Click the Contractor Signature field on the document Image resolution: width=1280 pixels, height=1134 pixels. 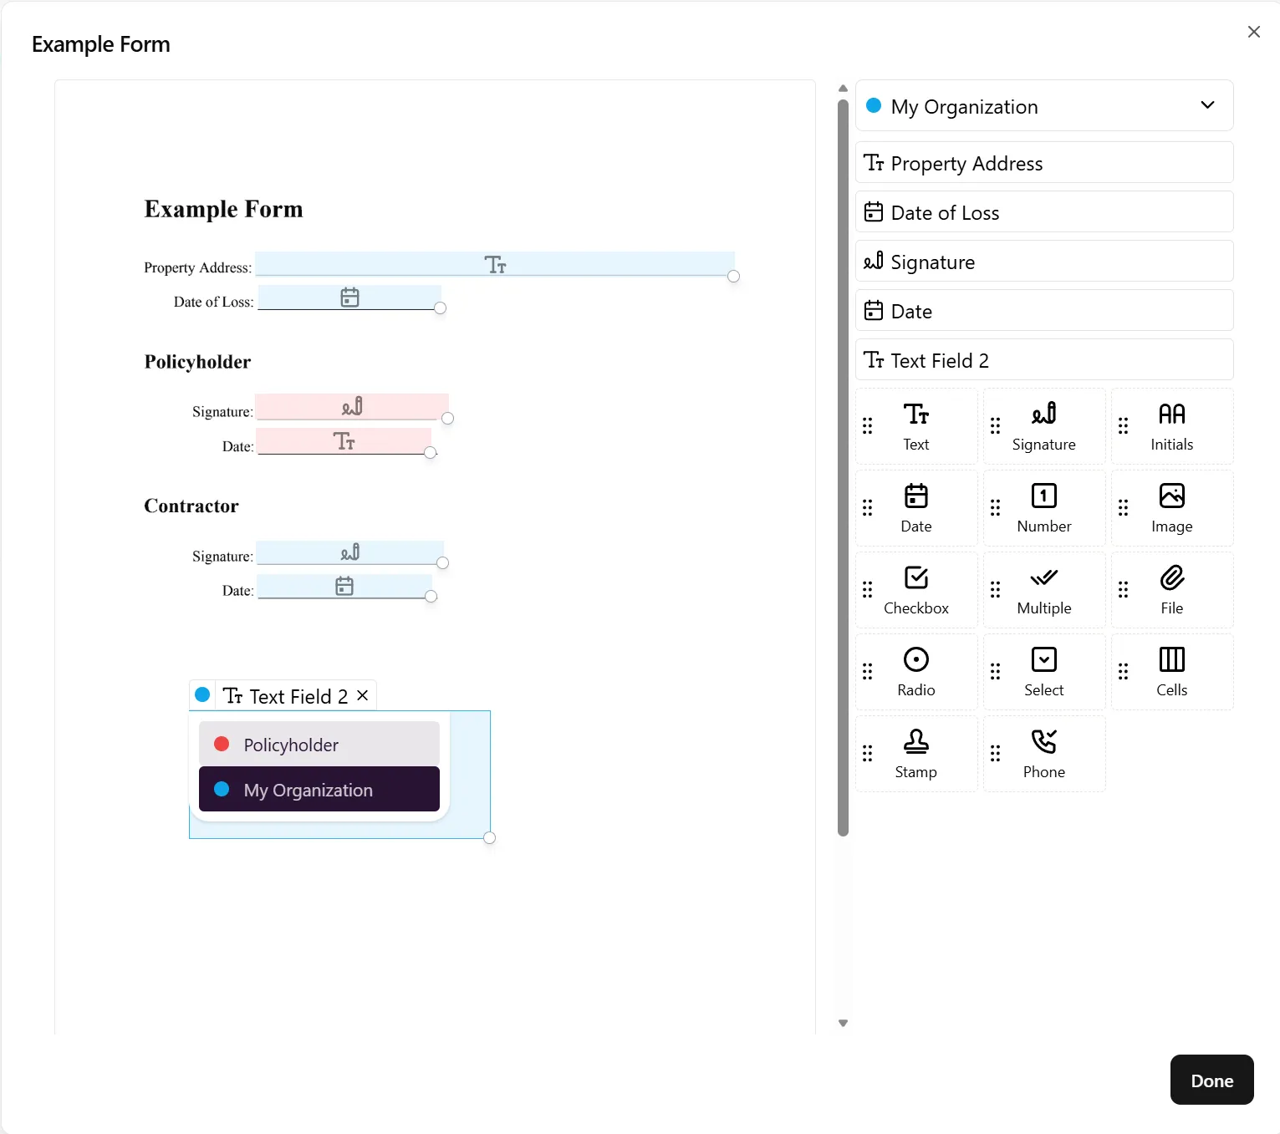pyautogui.click(x=350, y=552)
